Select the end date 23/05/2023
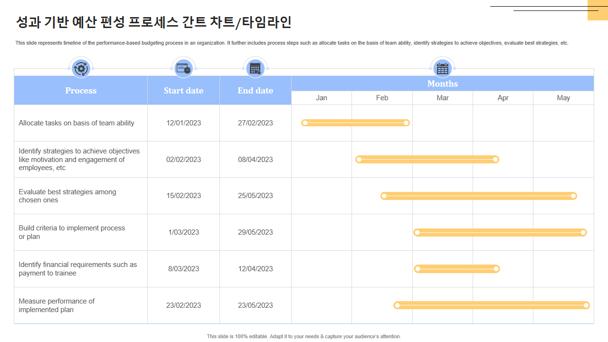Screen dimensions: 608x342 pyautogui.click(x=256, y=305)
